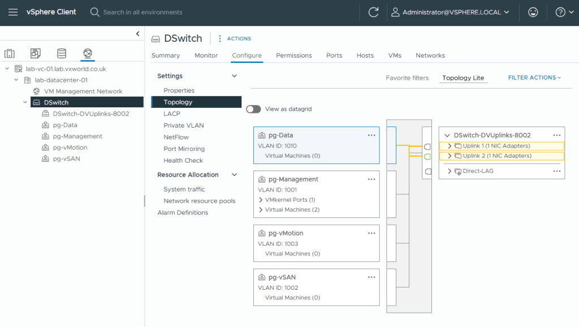The image size is (579, 327).
Task: Collapse the left navigation panel arrow
Action: coord(137,34)
